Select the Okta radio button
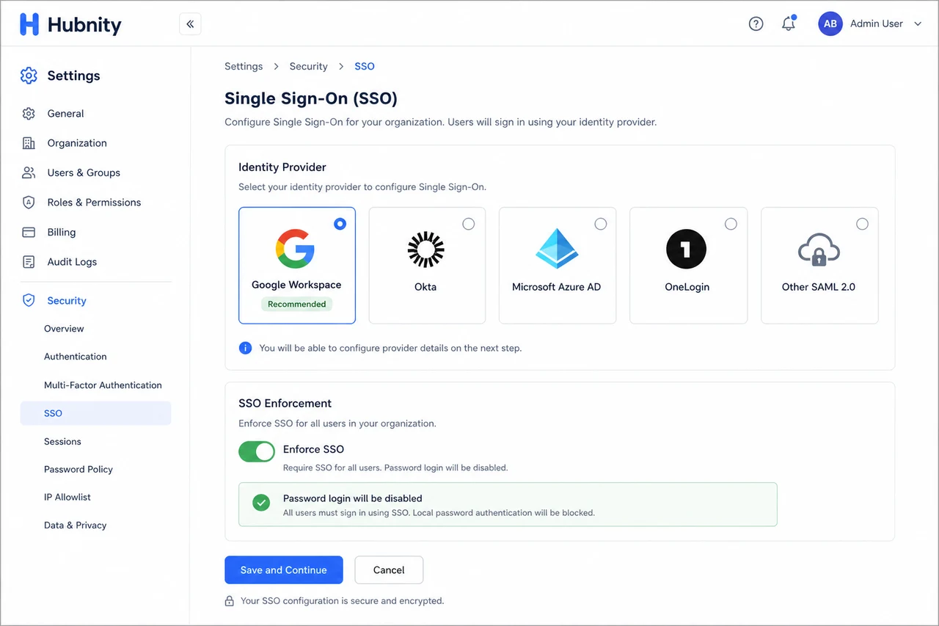Viewport: 939px width, 626px height. pos(469,224)
